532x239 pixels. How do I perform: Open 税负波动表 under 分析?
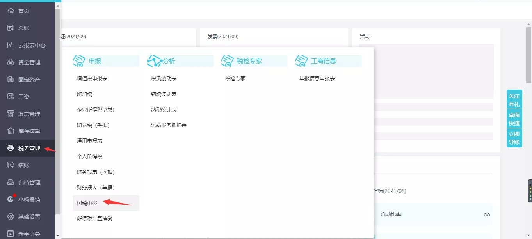(164, 78)
